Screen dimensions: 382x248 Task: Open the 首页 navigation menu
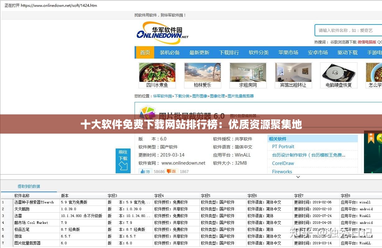[145, 52]
